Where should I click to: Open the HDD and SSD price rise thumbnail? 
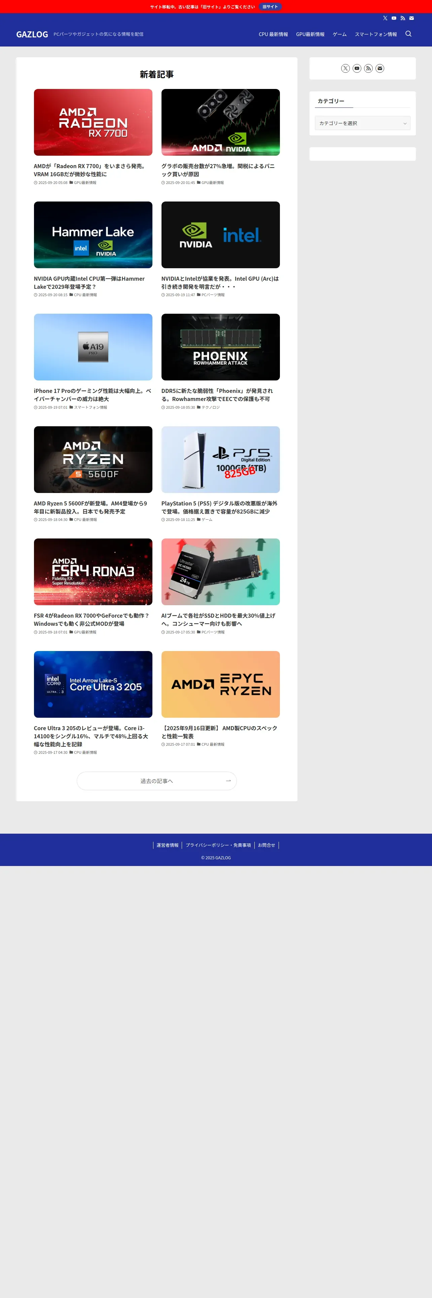(x=220, y=572)
